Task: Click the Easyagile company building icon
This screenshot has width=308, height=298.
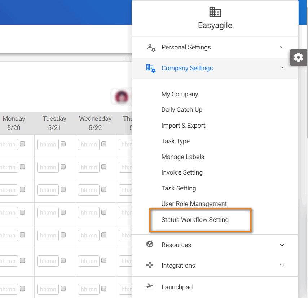Action: pos(215,12)
